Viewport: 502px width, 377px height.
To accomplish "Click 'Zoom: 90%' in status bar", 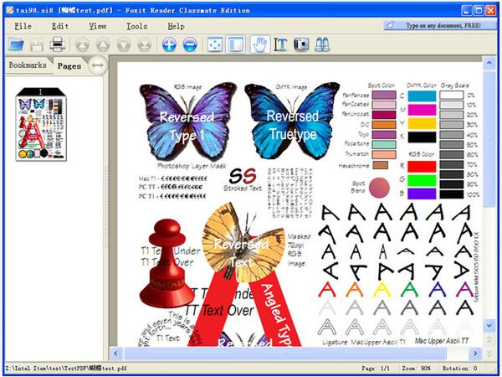I will pyautogui.click(x=416, y=368).
